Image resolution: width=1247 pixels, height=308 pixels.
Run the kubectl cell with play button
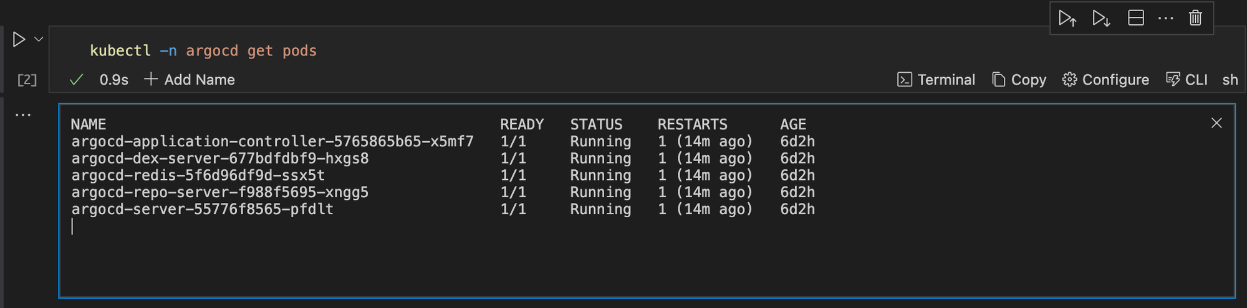pyautogui.click(x=19, y=39)
